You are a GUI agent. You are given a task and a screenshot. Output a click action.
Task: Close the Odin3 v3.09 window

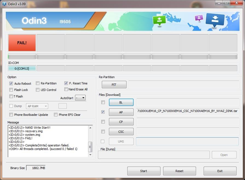237,3
